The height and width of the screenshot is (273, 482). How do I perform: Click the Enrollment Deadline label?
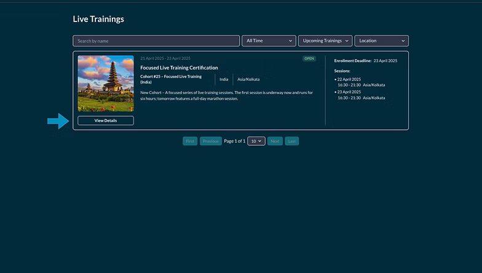[x=353, y=61]
